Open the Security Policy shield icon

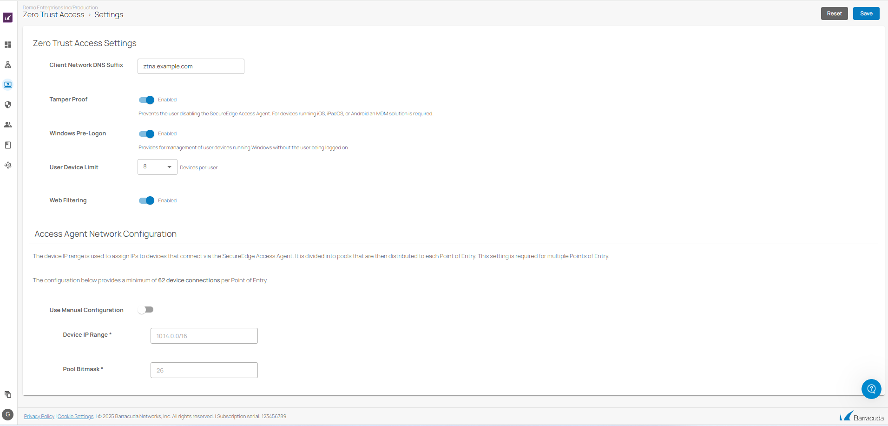click(8, 105)
